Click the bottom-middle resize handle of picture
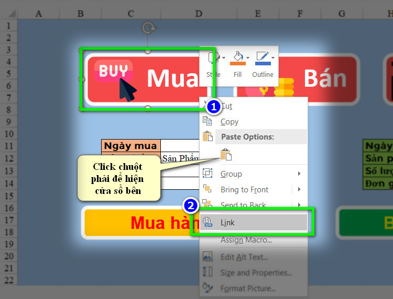This screenshot has width=393, height=299. tap(148, 108)
